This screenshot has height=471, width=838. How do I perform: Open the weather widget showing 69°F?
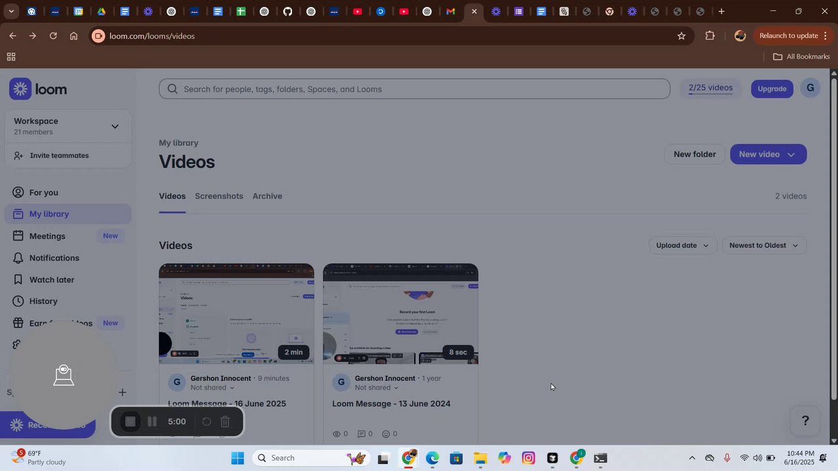pyautogui.click(x=39, y=457)
